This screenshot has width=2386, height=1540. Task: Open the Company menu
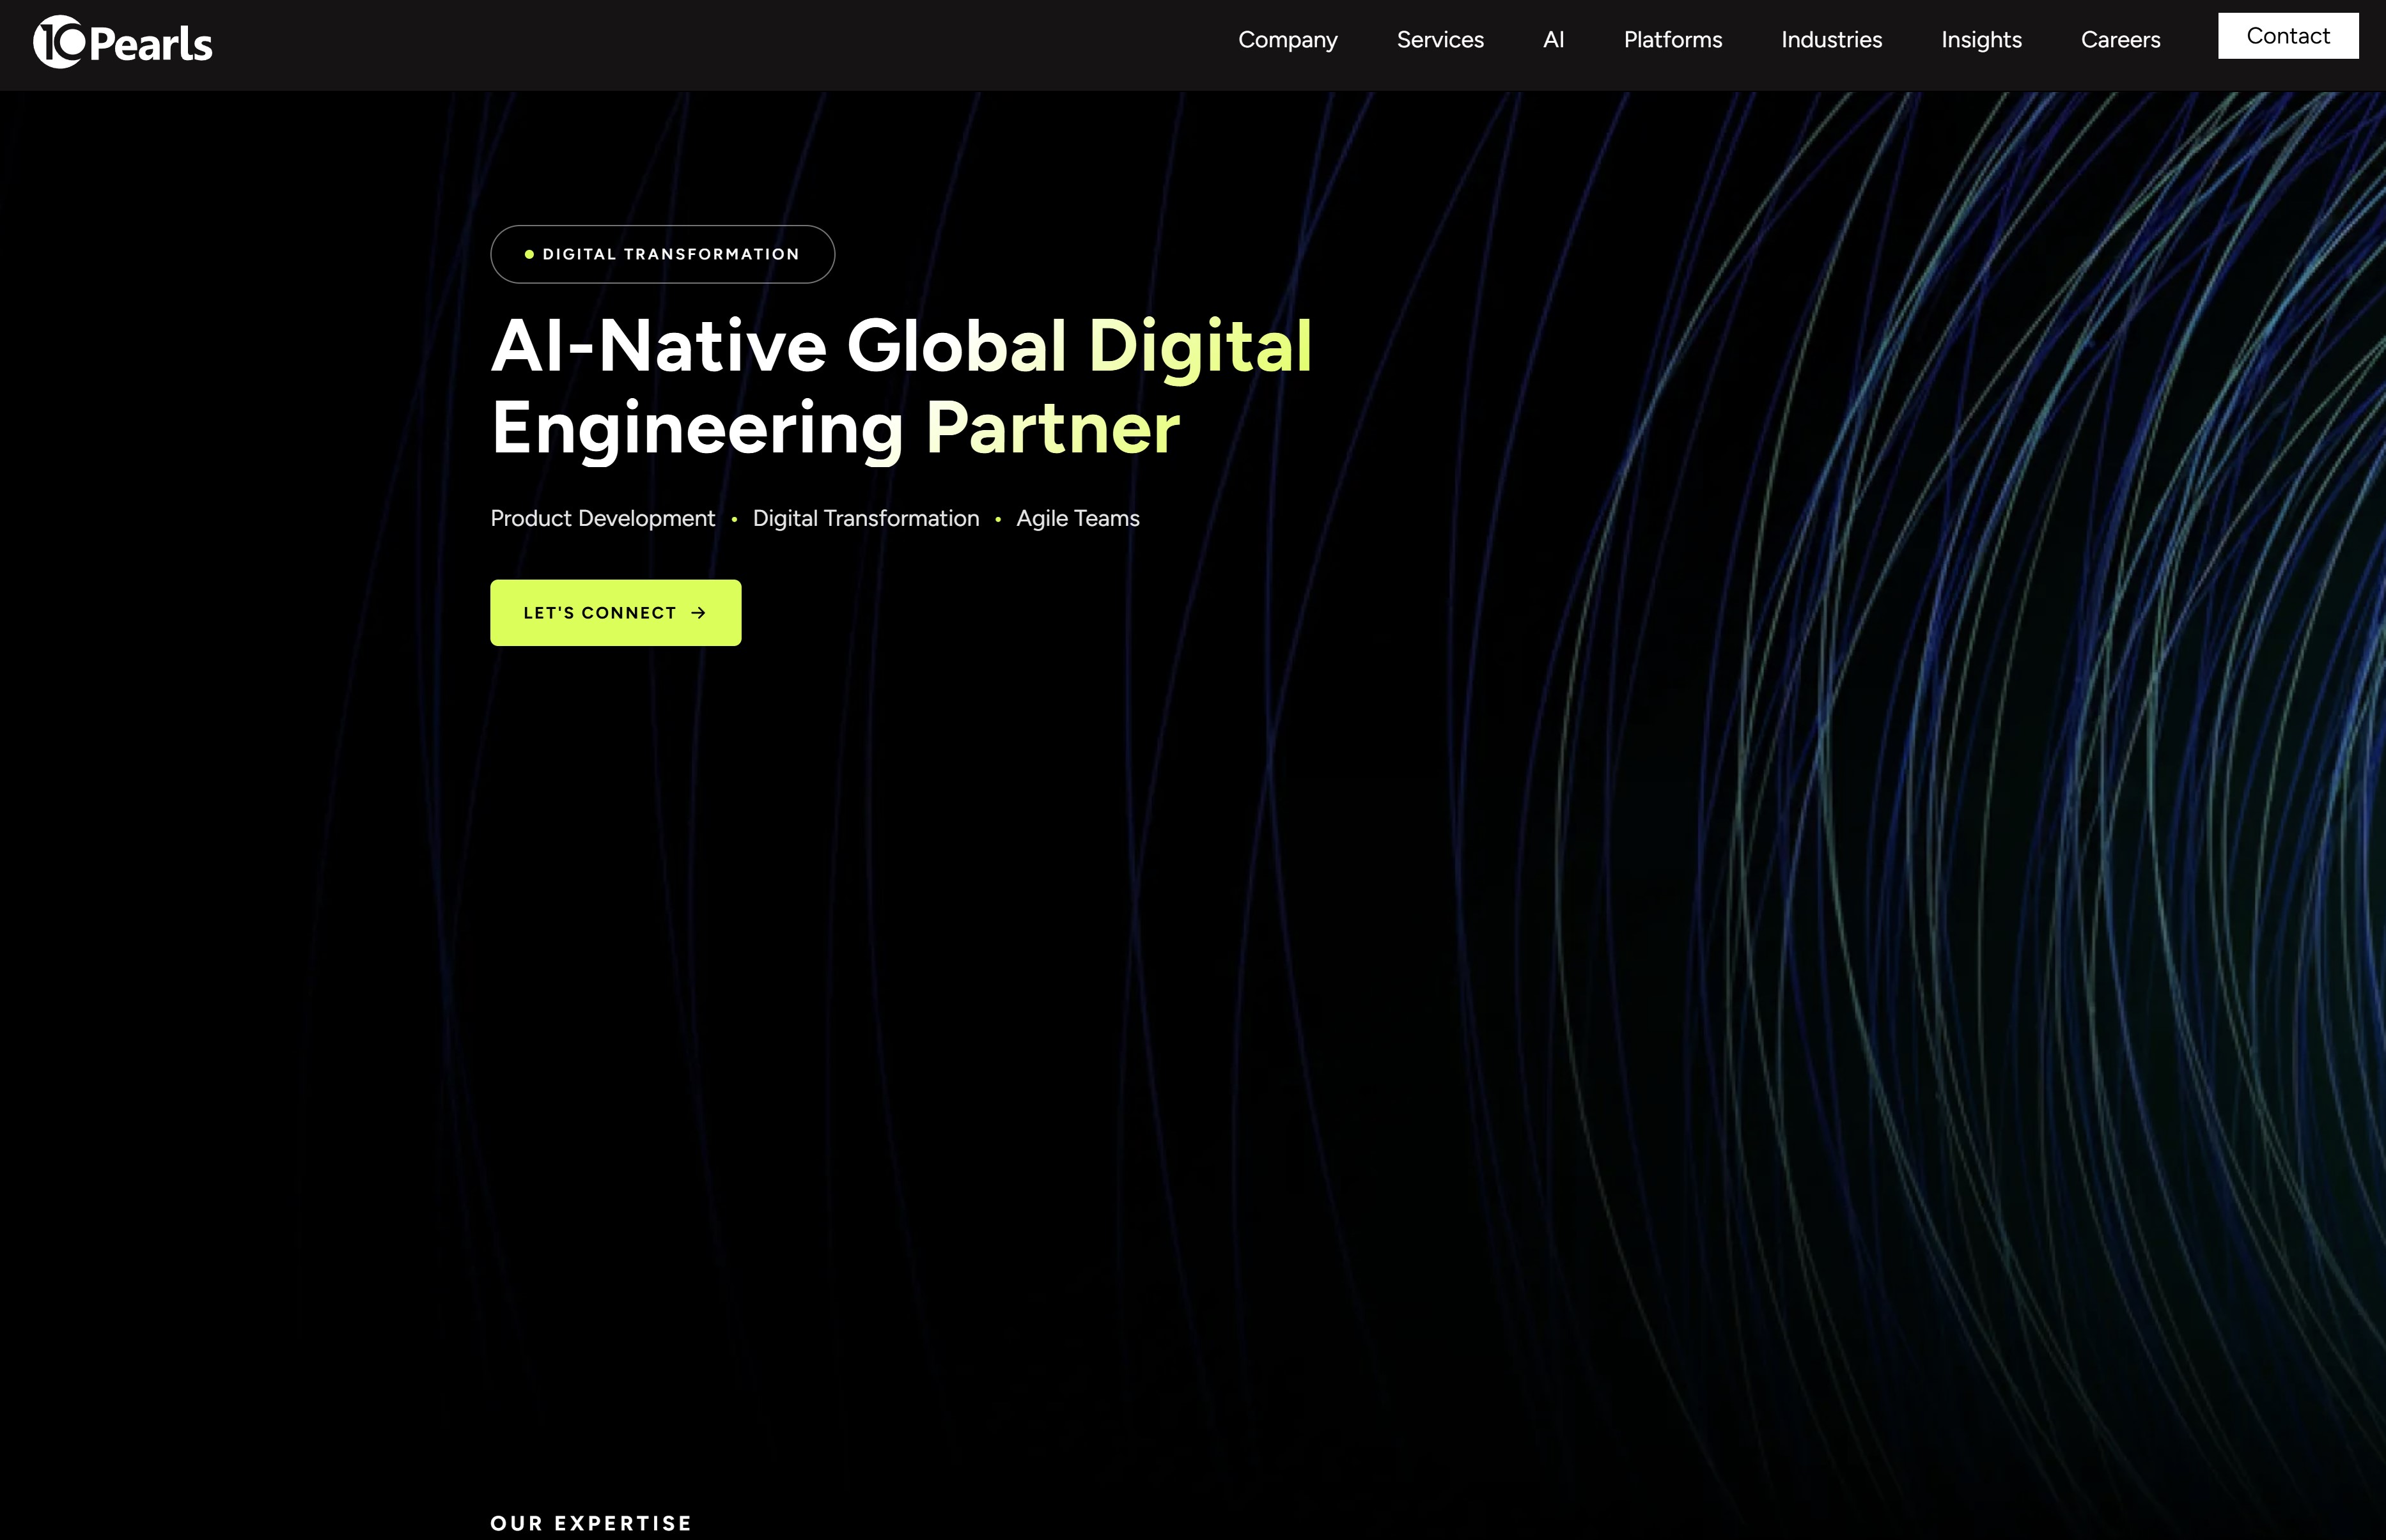[x=1288, y=40]
